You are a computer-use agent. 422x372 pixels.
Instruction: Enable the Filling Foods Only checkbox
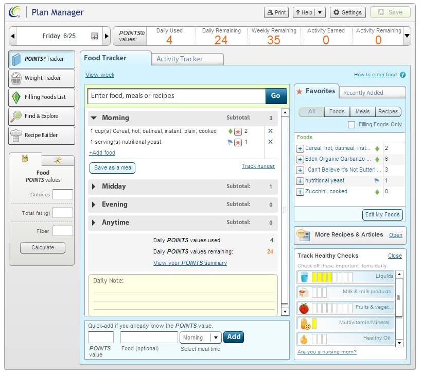point(351,125)
